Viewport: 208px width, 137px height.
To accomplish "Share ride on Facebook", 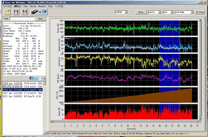I will click(31, 79).
